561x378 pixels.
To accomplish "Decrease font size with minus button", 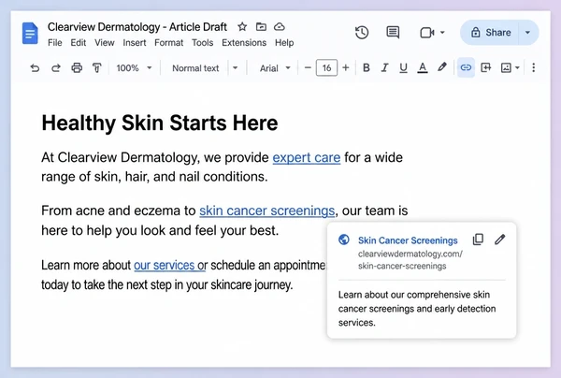I will 308,67.
